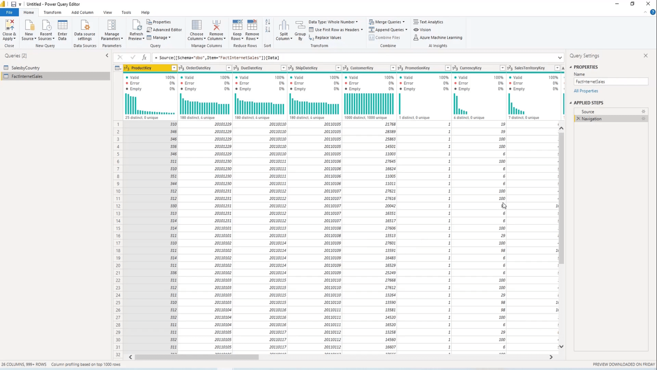Click the table menu icon at grid corner
The width and height of the screenshot is (657, 370).
click(x=118, y=68)
